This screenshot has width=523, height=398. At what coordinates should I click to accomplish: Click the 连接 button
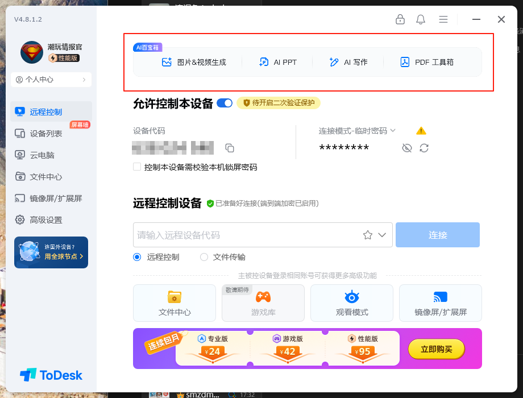click(x=438, y=235)
